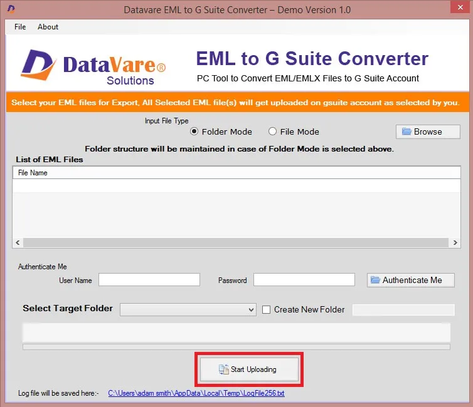This screenshot has width=473, height=407.
Task: Click the folder icon on the Authenticate Me button
Action: click(x=375, y=280)
